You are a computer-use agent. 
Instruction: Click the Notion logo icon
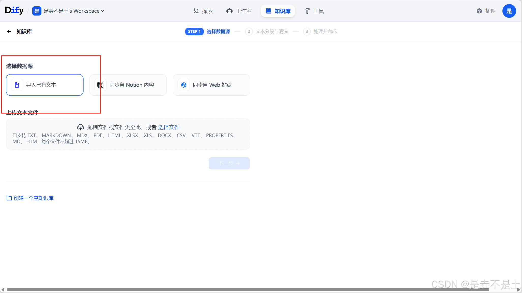point(100,85)
